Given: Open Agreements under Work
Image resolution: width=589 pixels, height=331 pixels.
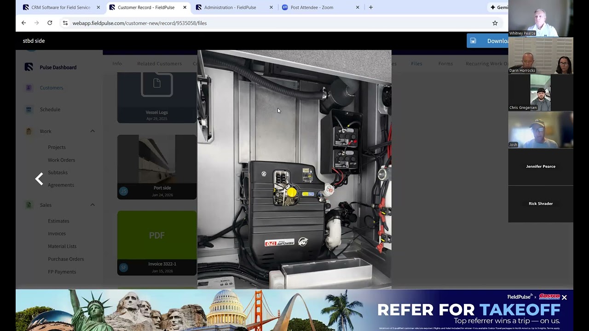Looking at the screenshot, I should coord(61,185).
